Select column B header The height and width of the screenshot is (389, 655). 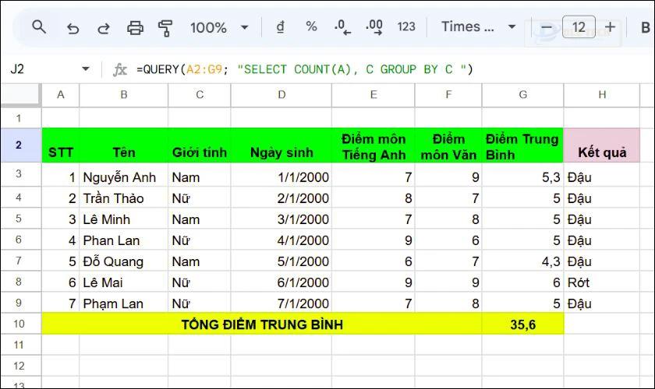tap(124, 95)
